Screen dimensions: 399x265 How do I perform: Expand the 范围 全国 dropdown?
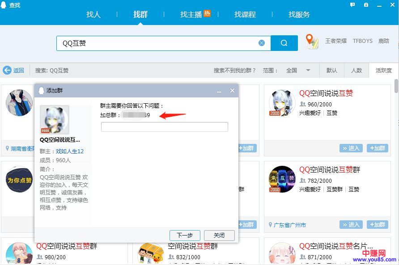click(308, 70)
